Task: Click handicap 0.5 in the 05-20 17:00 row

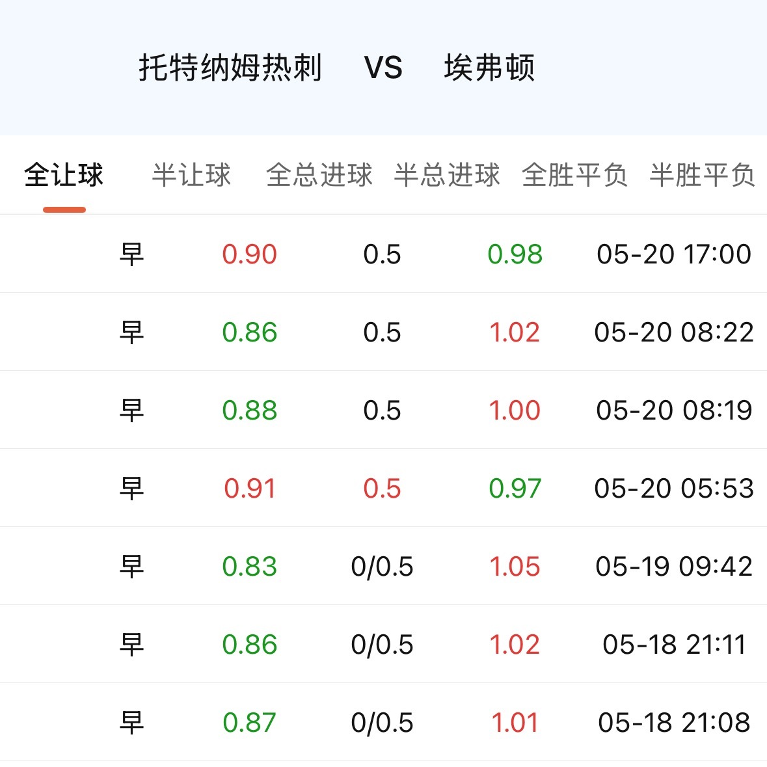Action: (382, 254)
